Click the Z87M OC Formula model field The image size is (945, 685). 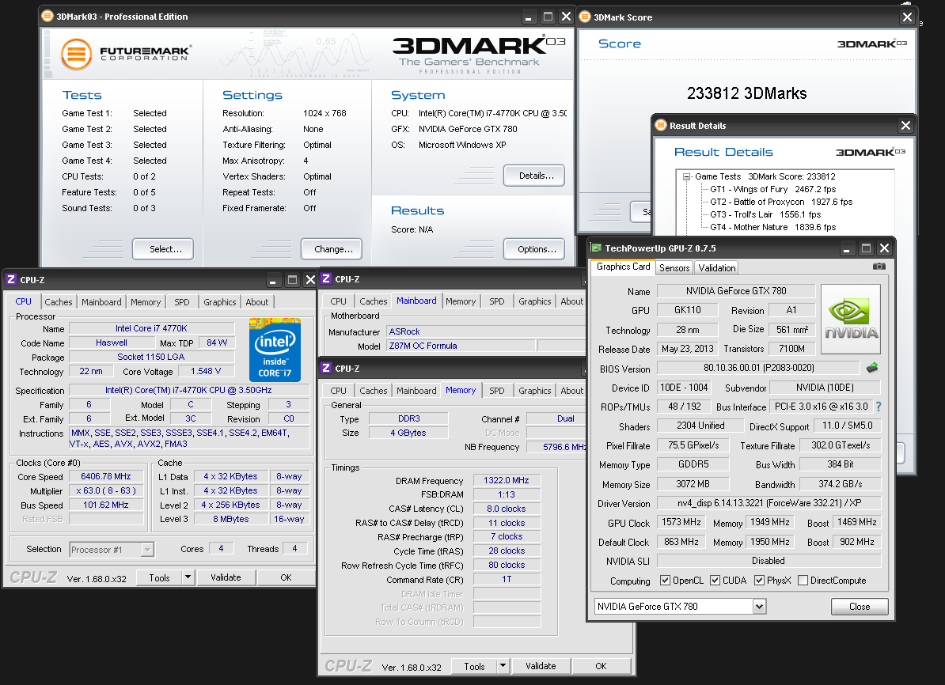(460, 346)
